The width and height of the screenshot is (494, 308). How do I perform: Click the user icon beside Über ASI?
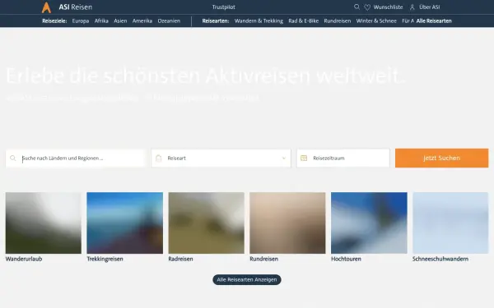[412, 7]
